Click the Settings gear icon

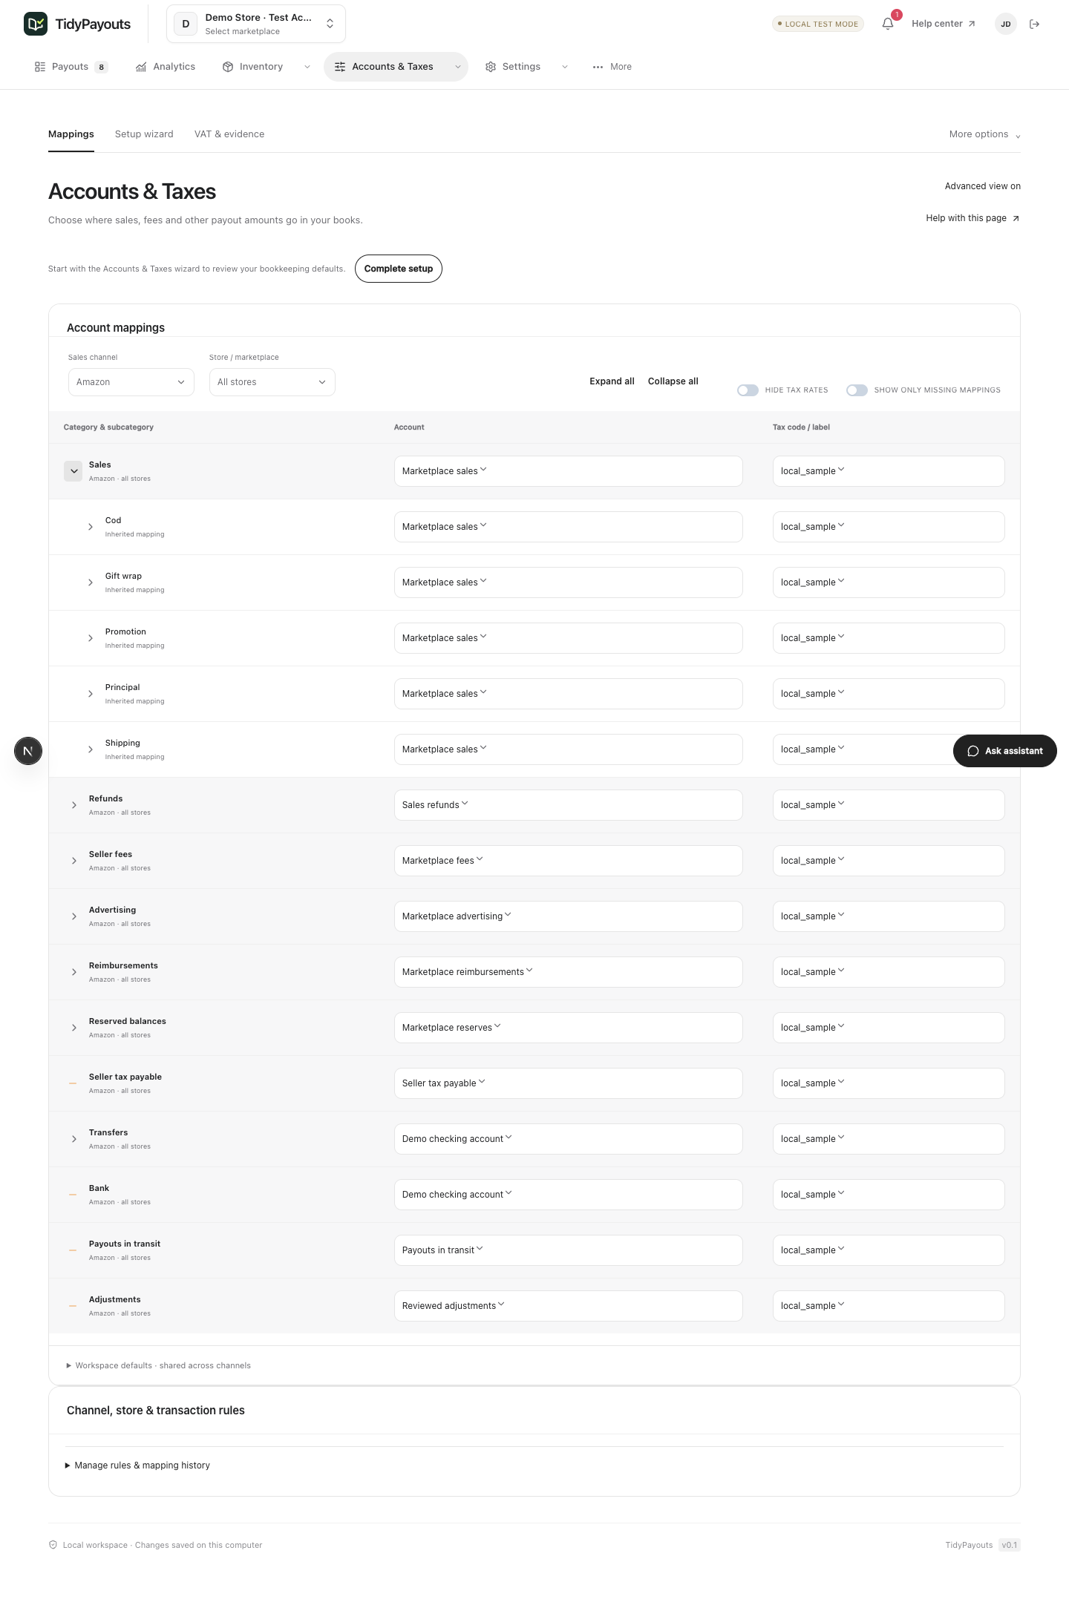(x=491, y=67)
